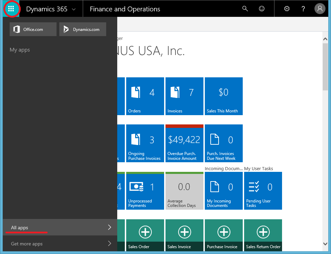The height and width of the screenshot is (254, 331).
Task: Click the My apps heading
Action: tap(20, 50)
